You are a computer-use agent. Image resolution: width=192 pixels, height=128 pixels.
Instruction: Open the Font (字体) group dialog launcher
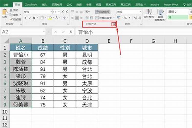pyautogui.click(x=68, y=24)
